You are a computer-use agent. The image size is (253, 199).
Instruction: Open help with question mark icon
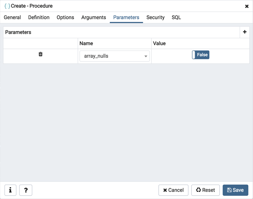point(26,190)
